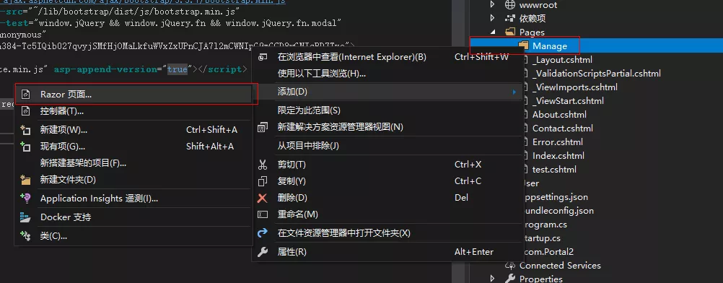Open _Layout.cshtml in Solution Explorer

(562, 60)
